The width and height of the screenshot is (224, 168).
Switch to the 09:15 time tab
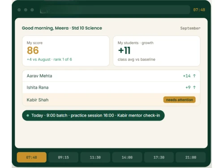64,157
